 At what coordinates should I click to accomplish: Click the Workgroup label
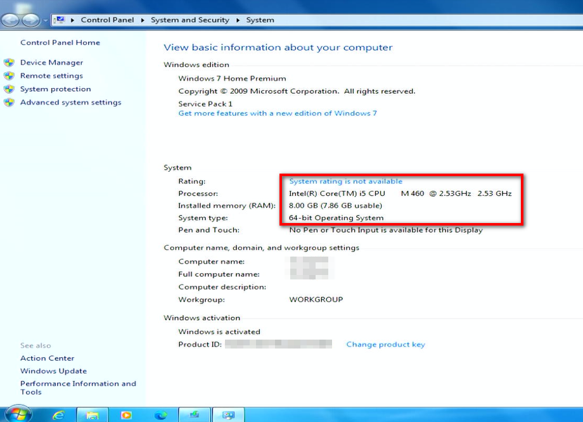point(202,300)
